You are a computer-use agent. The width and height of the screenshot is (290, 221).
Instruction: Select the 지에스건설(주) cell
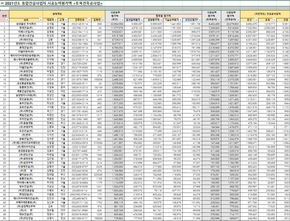coord(26,32)
